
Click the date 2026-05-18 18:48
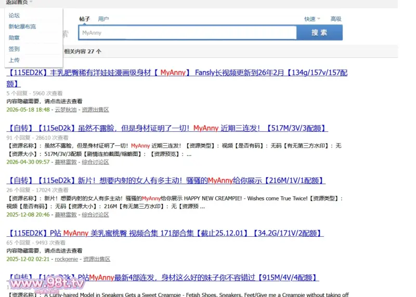pyautogui.click(x=28, y=110)
